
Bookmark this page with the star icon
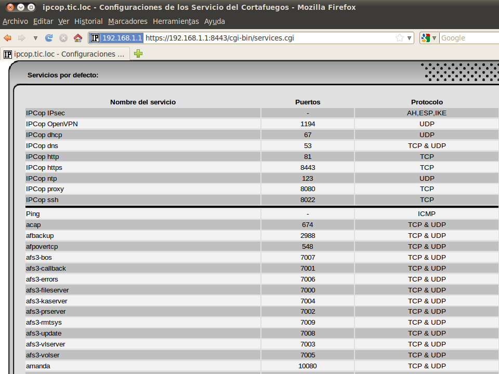click(399, 38)
